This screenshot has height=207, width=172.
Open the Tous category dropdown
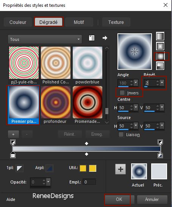[45, 39]
